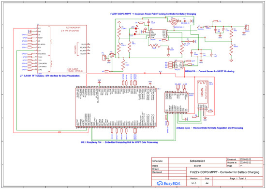
Task: Select the title block project title text
Action: point(224,172)
